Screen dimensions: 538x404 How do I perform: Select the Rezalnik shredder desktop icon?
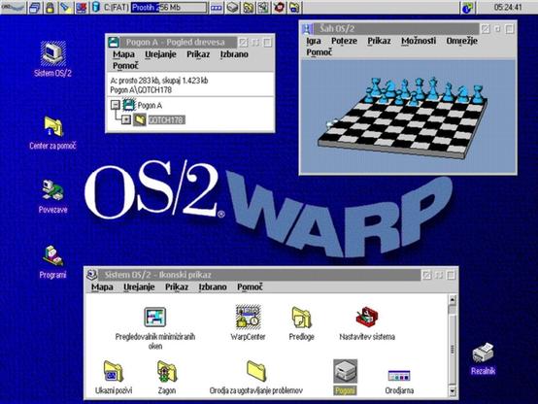point(483,358)
